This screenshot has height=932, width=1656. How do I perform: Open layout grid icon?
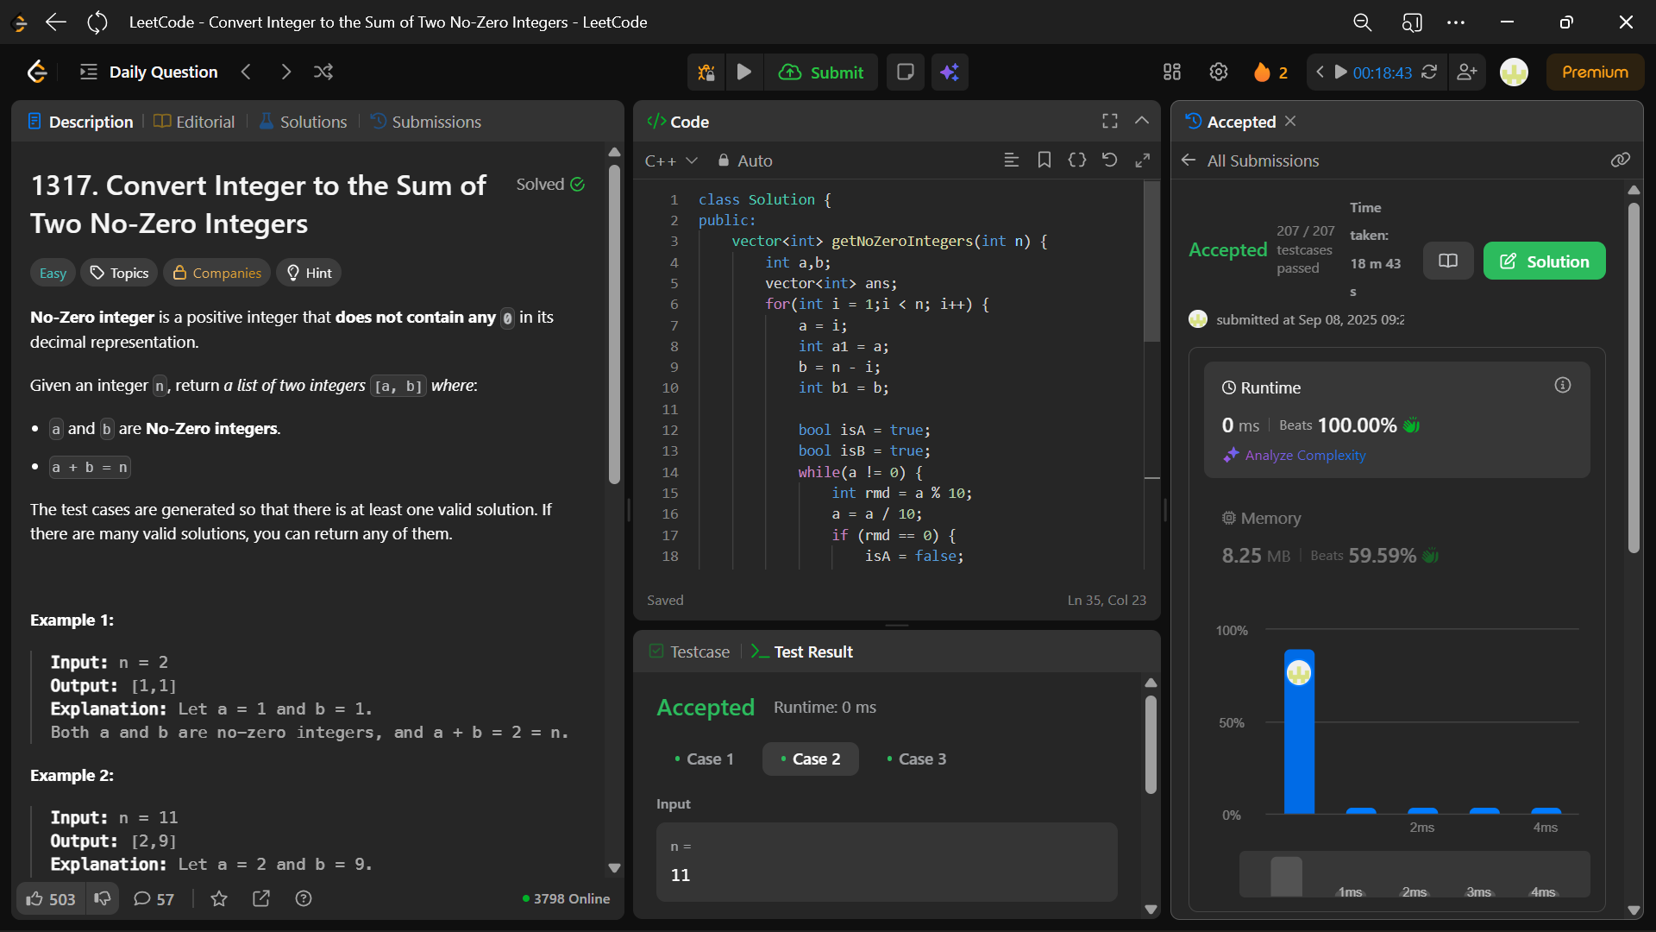tap(1171, 72)
